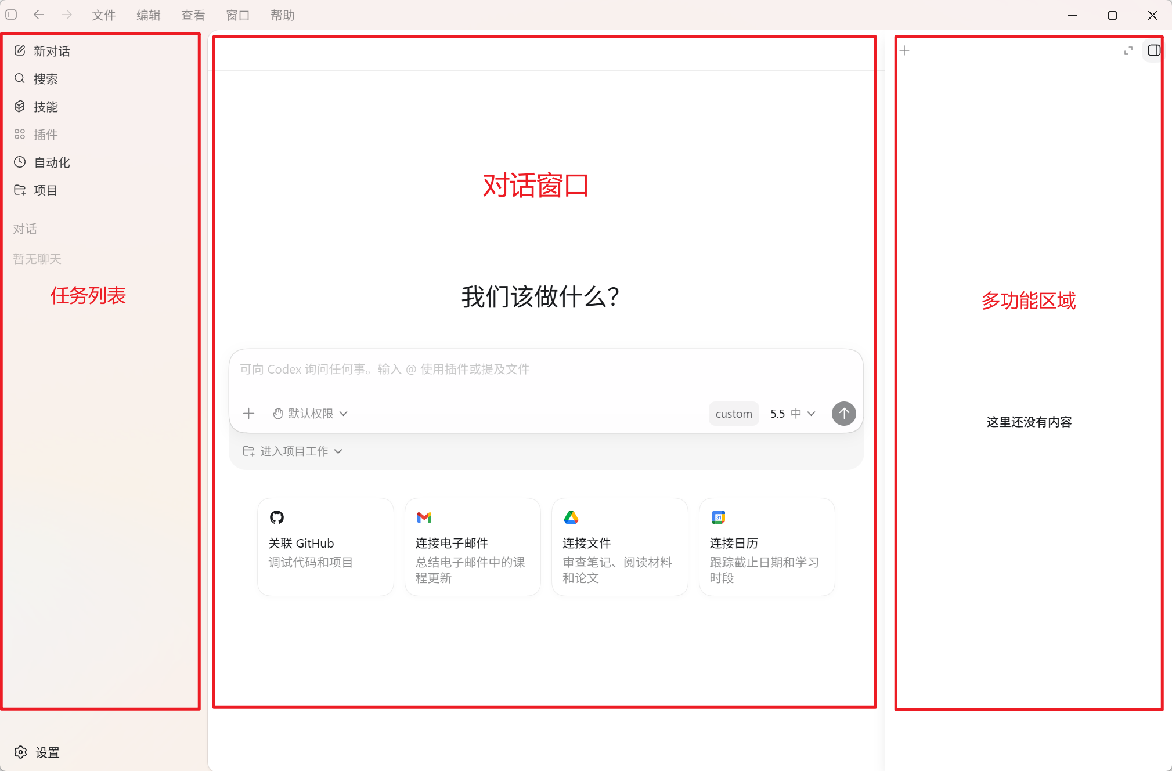Click the 调试代码和项目 description text
Viewport: 1172px width, 771px height.
311,563
